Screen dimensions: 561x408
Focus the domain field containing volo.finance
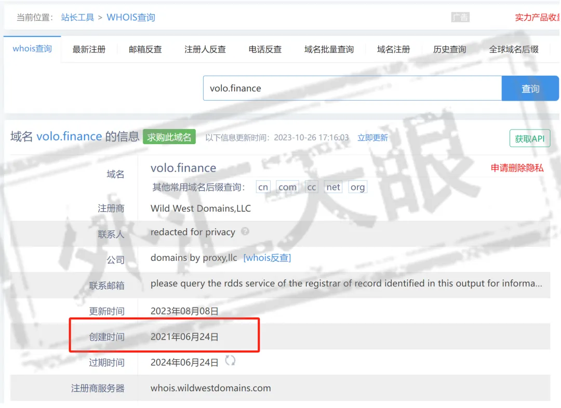352,88
